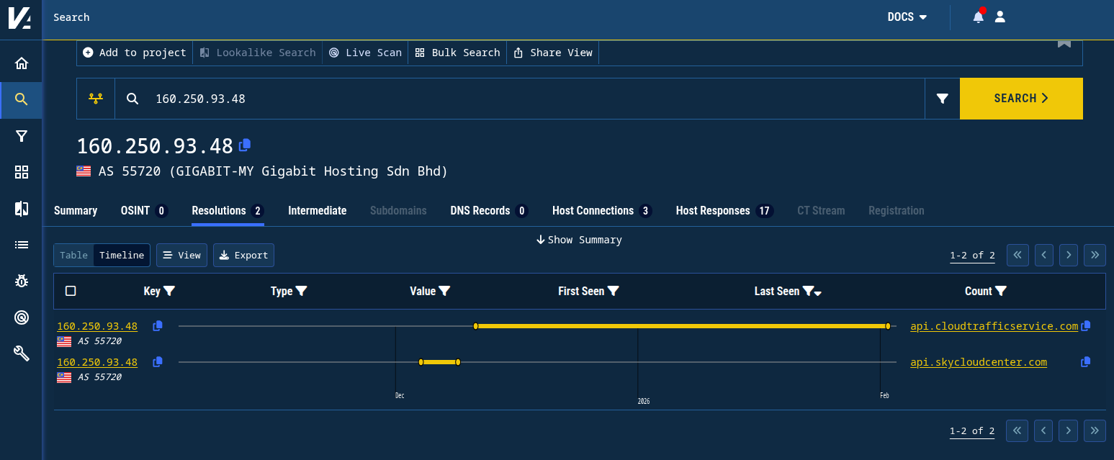Switch the results view to Timeline
The width and height of the screenshot is (1114, 460).
tap(122, 255)
